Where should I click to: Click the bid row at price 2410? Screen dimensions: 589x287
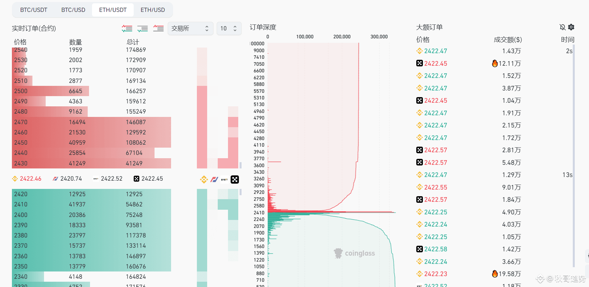point(91,204)
